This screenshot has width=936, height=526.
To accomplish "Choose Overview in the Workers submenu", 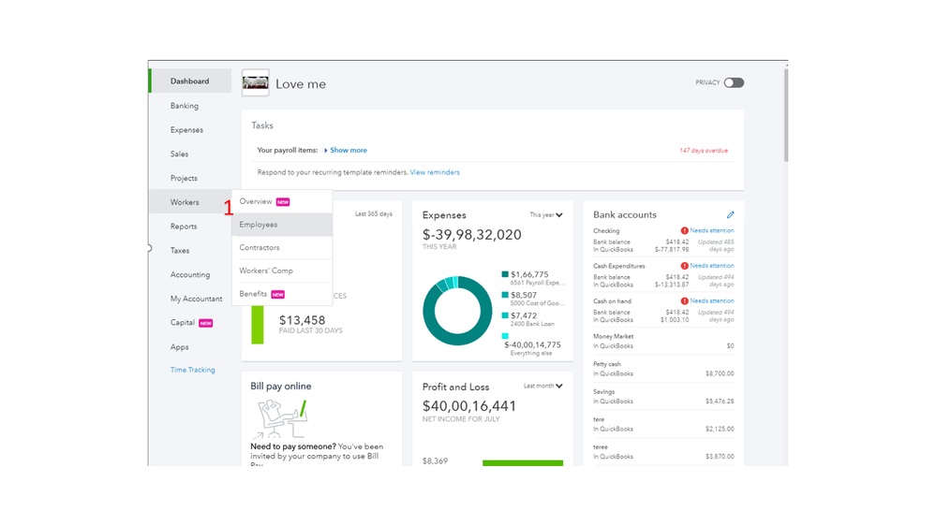I will point(282,201).
